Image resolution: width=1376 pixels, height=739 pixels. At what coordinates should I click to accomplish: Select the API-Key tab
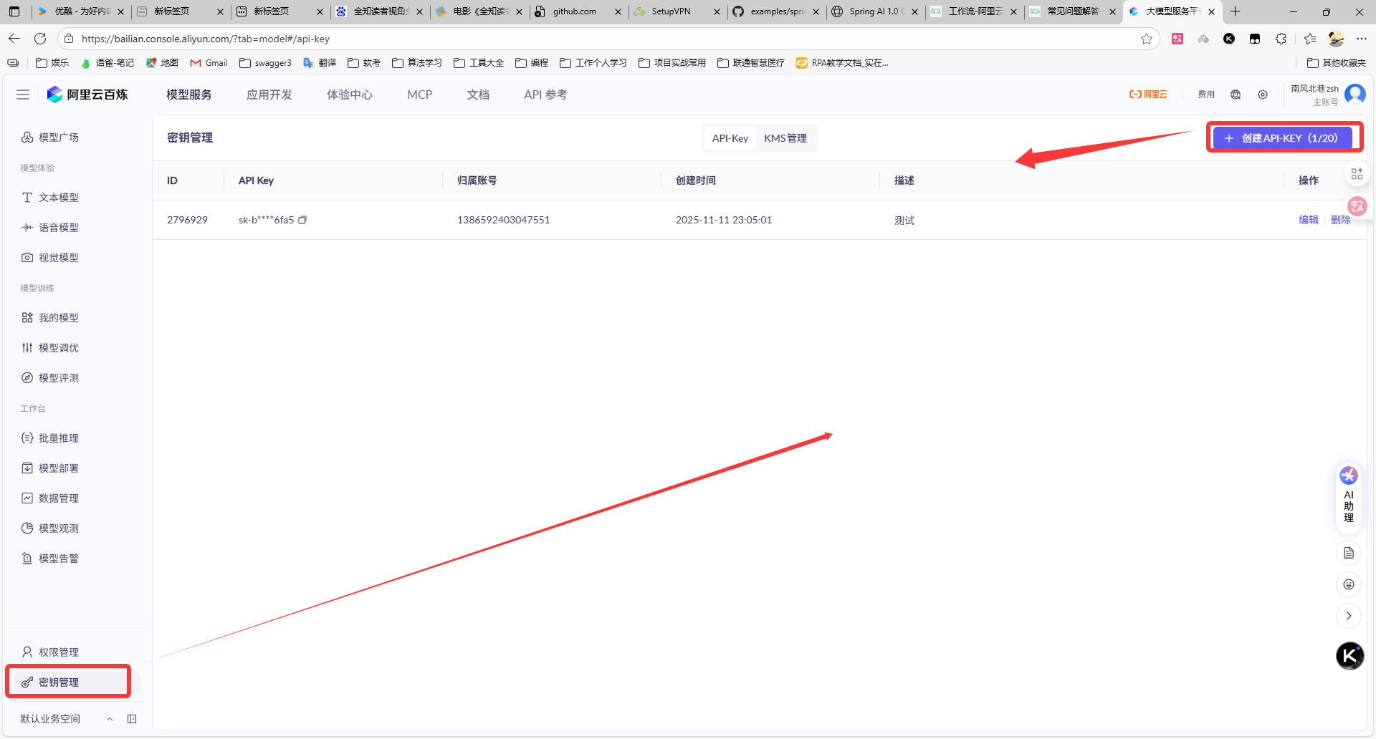tap(730, 138)
